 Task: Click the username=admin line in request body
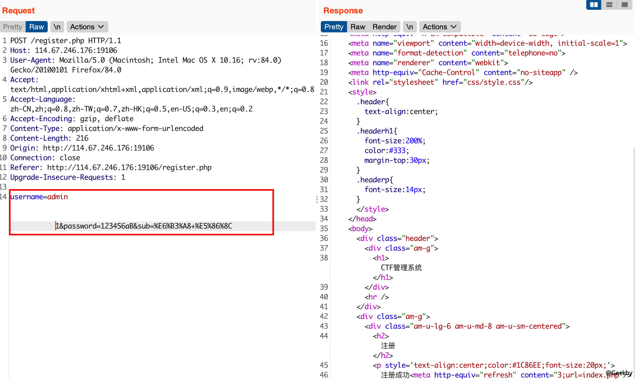[39, 197]
